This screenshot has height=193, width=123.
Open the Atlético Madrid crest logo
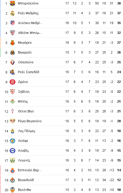[x=13, y=23]
